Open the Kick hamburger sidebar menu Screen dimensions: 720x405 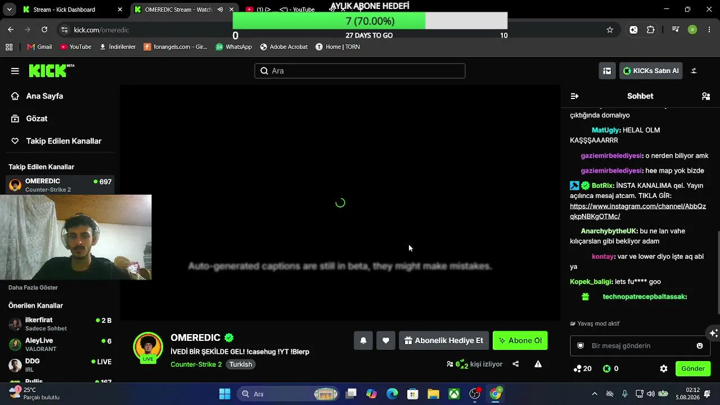(x=15, y=71)
